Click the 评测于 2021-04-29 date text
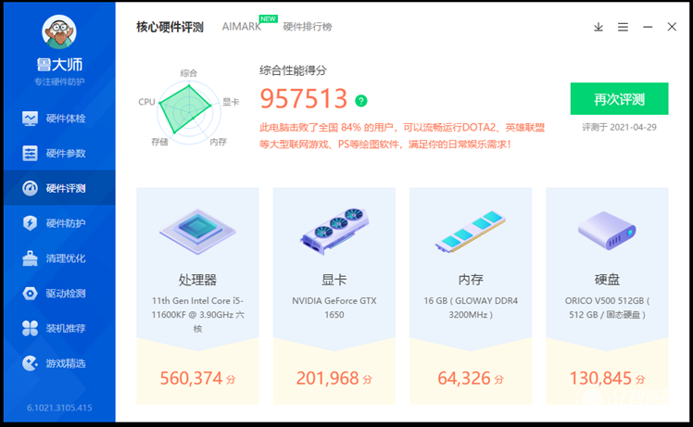The image size is (693, 427). click(619, 127)
